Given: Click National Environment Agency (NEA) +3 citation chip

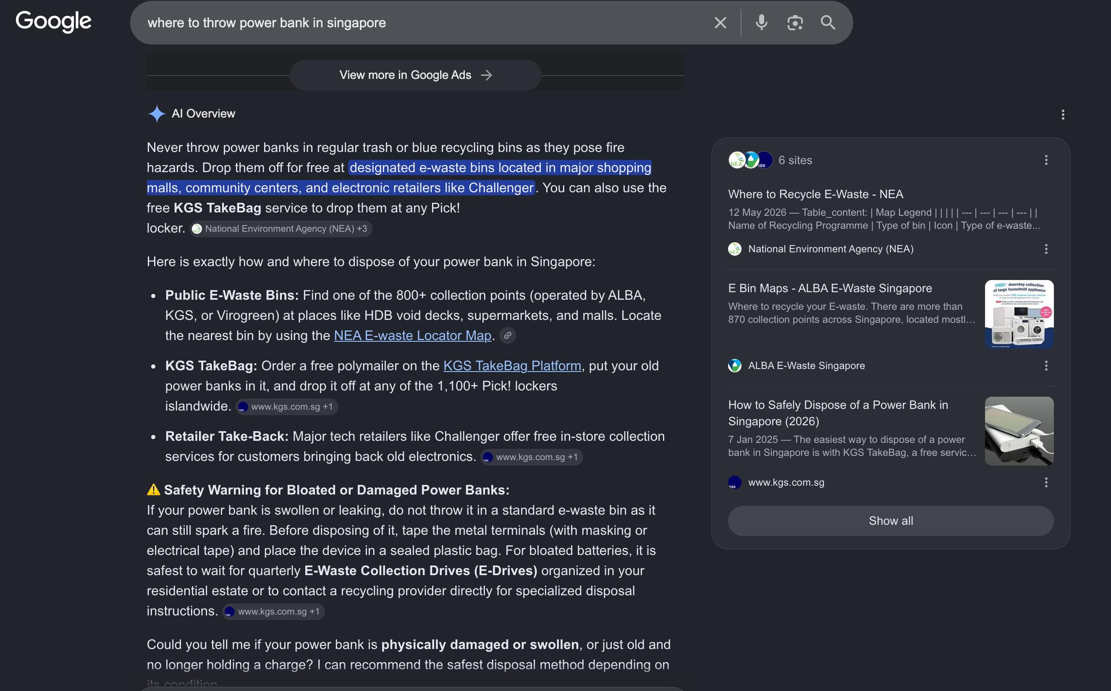Looking at the screenshot, I should pos(280,228).
